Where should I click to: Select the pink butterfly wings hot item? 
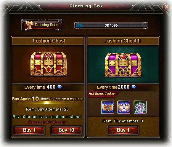click(x=124, y=107)
